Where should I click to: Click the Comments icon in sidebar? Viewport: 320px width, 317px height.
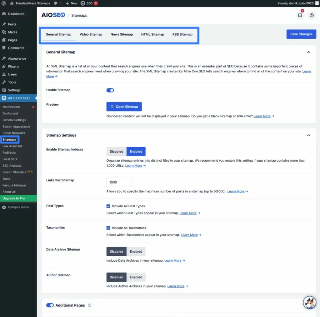pyautogui.click(x=4, y=48)
